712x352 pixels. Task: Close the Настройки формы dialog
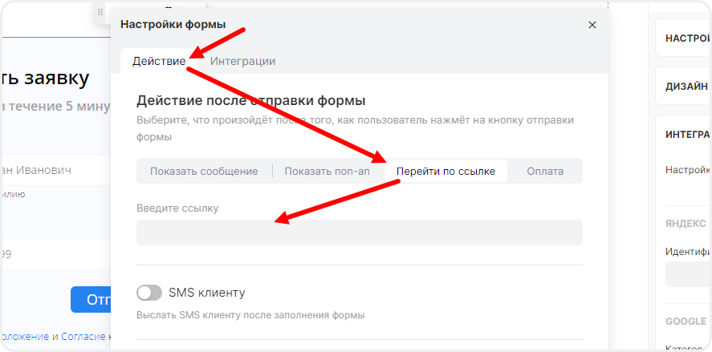pyautogui.click(x=592, y=25)
